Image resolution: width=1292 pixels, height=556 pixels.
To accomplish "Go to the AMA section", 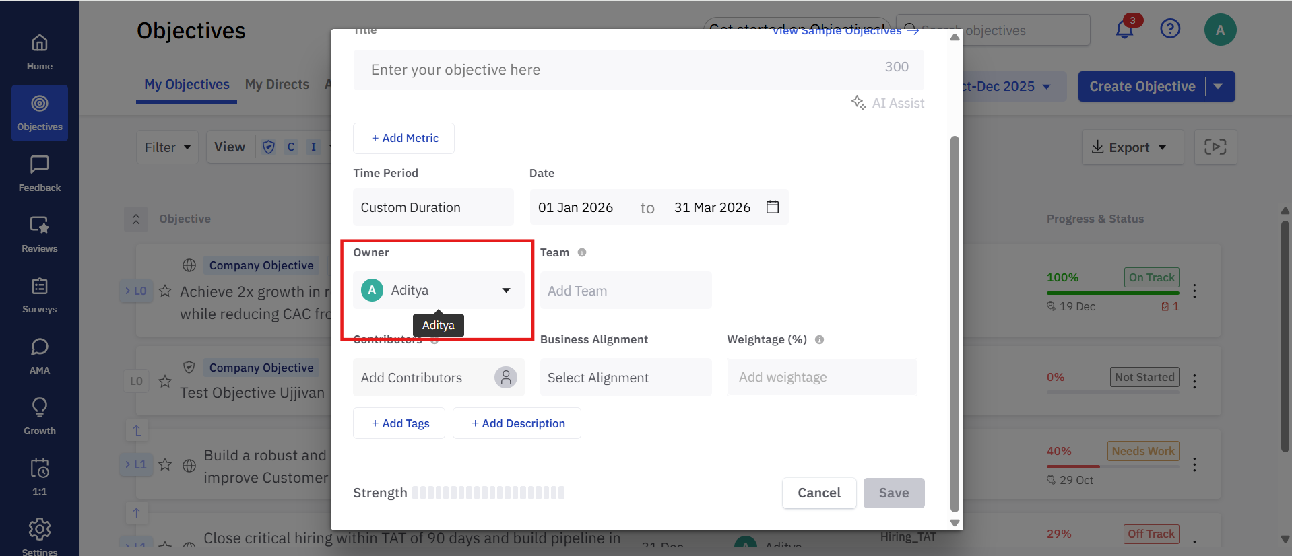I will [x=39, y=355].
